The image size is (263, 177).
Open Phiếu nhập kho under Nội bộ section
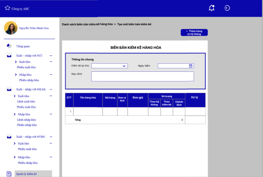pos(27,125)
